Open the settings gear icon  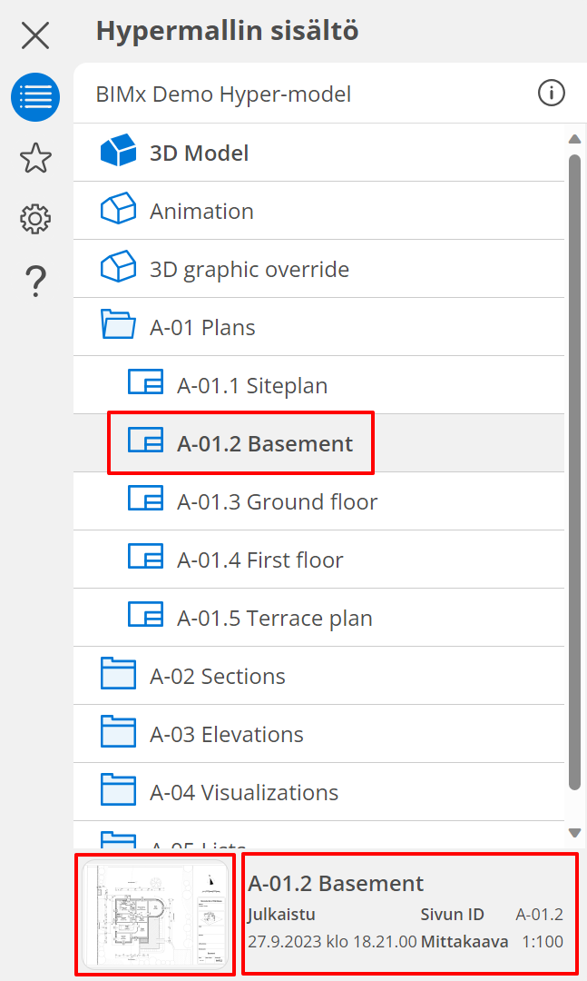[x=35, y=219]
